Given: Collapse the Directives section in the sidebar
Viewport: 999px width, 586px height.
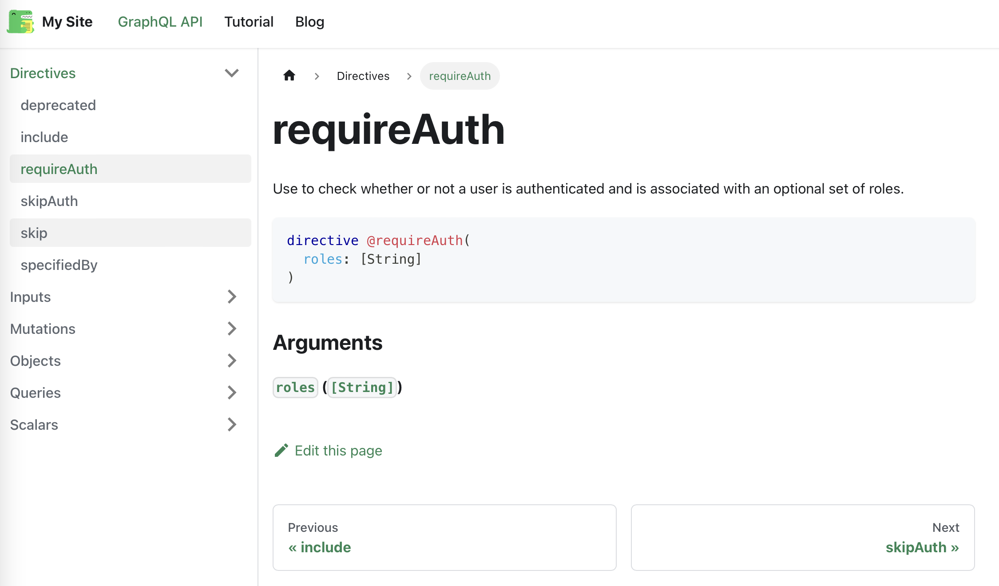Looking at the screenshot, I should tap(231, 73).
